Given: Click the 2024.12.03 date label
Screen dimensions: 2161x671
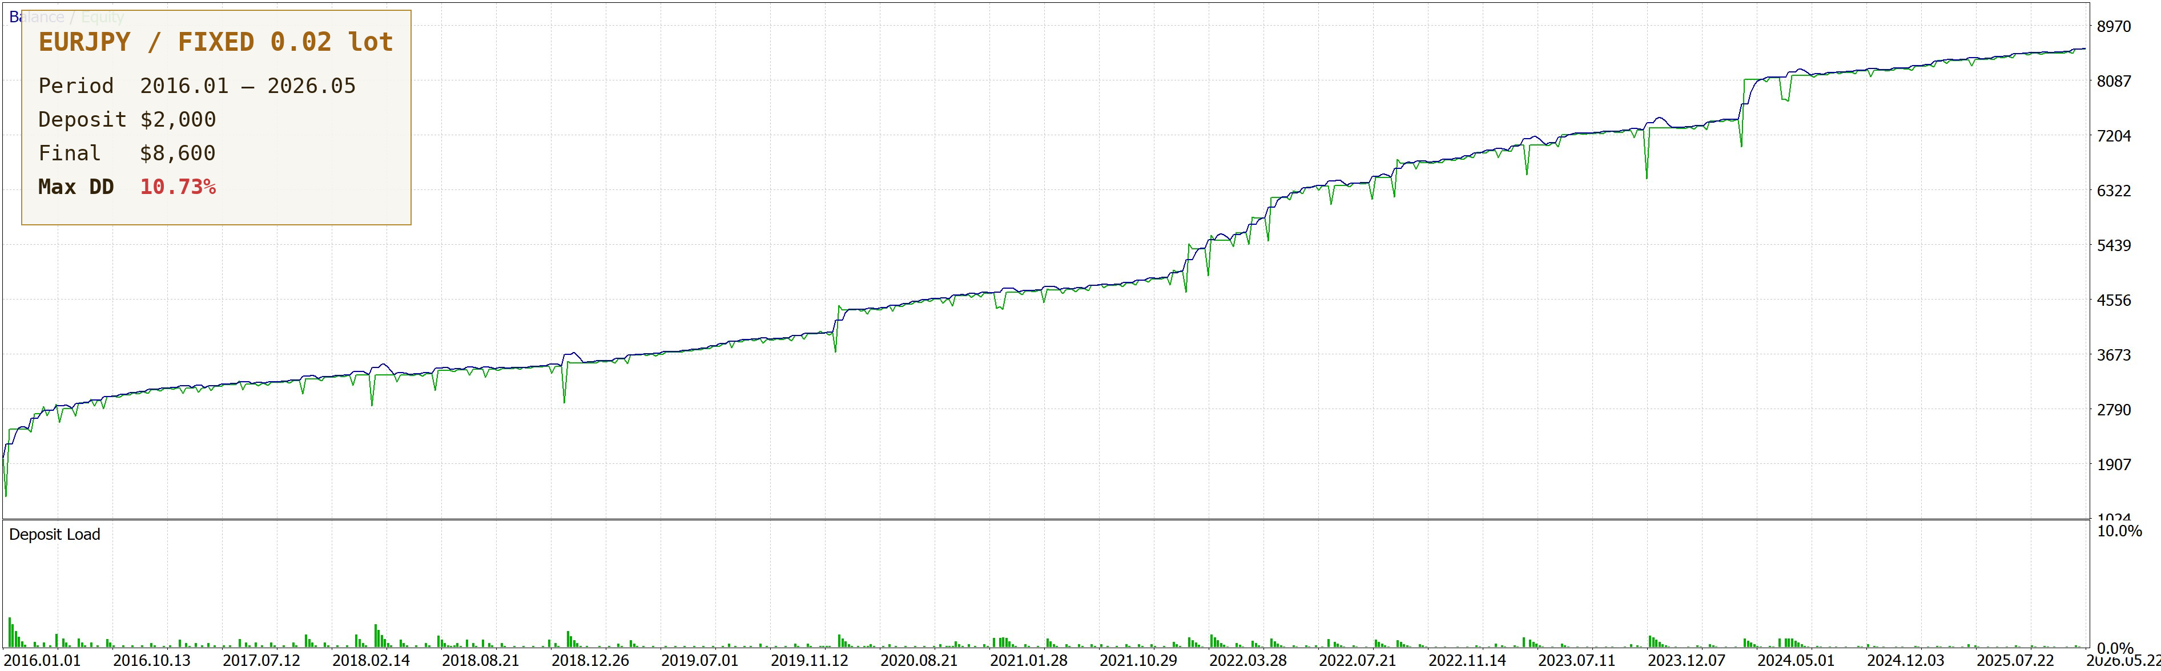Looking at the screenshot, I should click(1905, 660).
